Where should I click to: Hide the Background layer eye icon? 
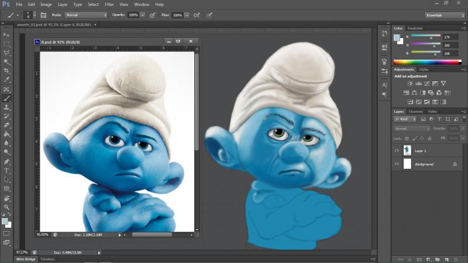click(x=397, y=164)
